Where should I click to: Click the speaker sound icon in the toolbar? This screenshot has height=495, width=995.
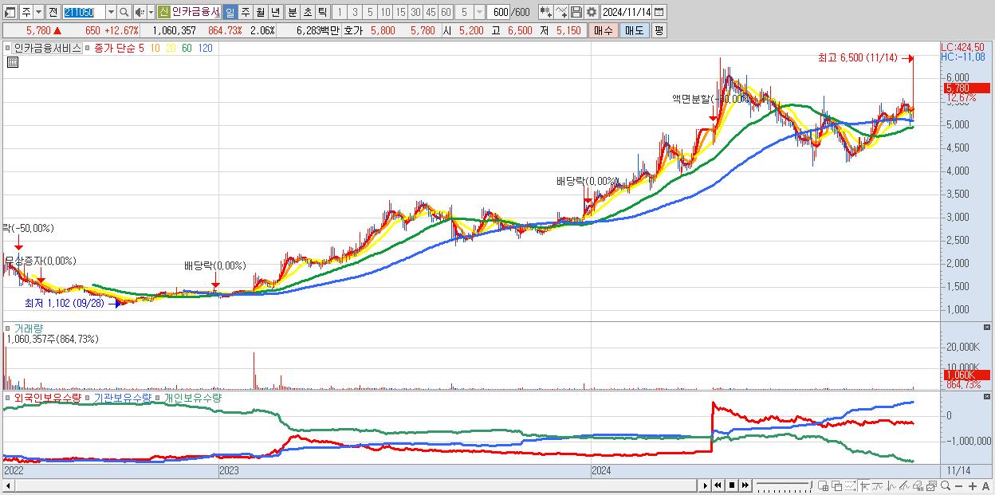(x=139, y=12)
